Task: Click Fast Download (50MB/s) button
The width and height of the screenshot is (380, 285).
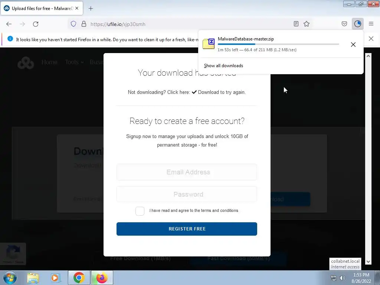Action: 239,258
